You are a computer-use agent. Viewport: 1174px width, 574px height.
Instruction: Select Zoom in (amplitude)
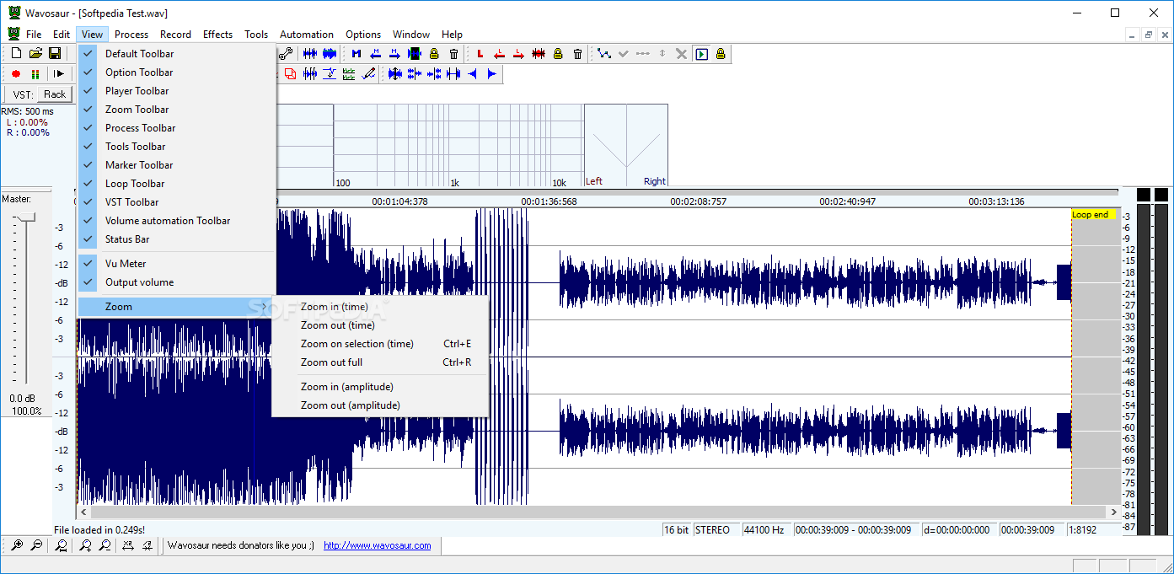(x=380, y=387)
